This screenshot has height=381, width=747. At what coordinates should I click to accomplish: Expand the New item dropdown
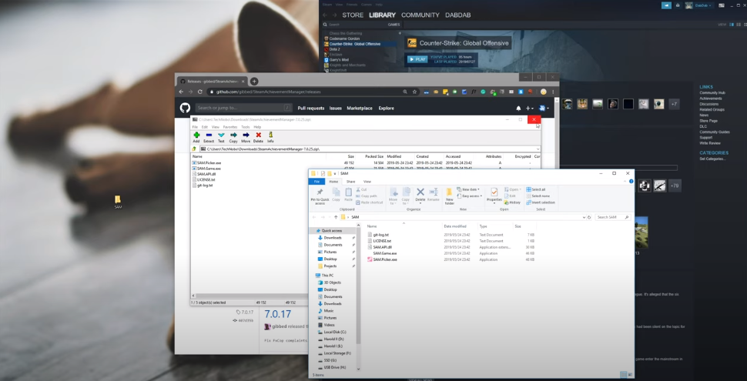coord(468,189)
